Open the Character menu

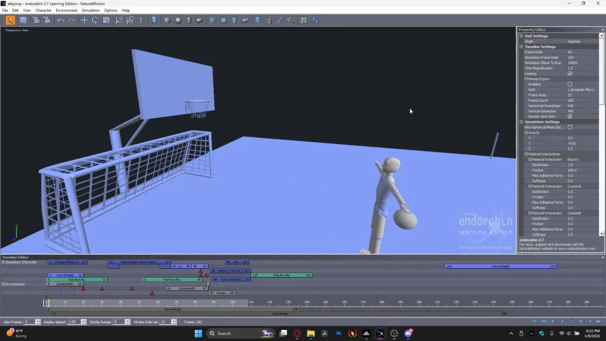(43, 10)
